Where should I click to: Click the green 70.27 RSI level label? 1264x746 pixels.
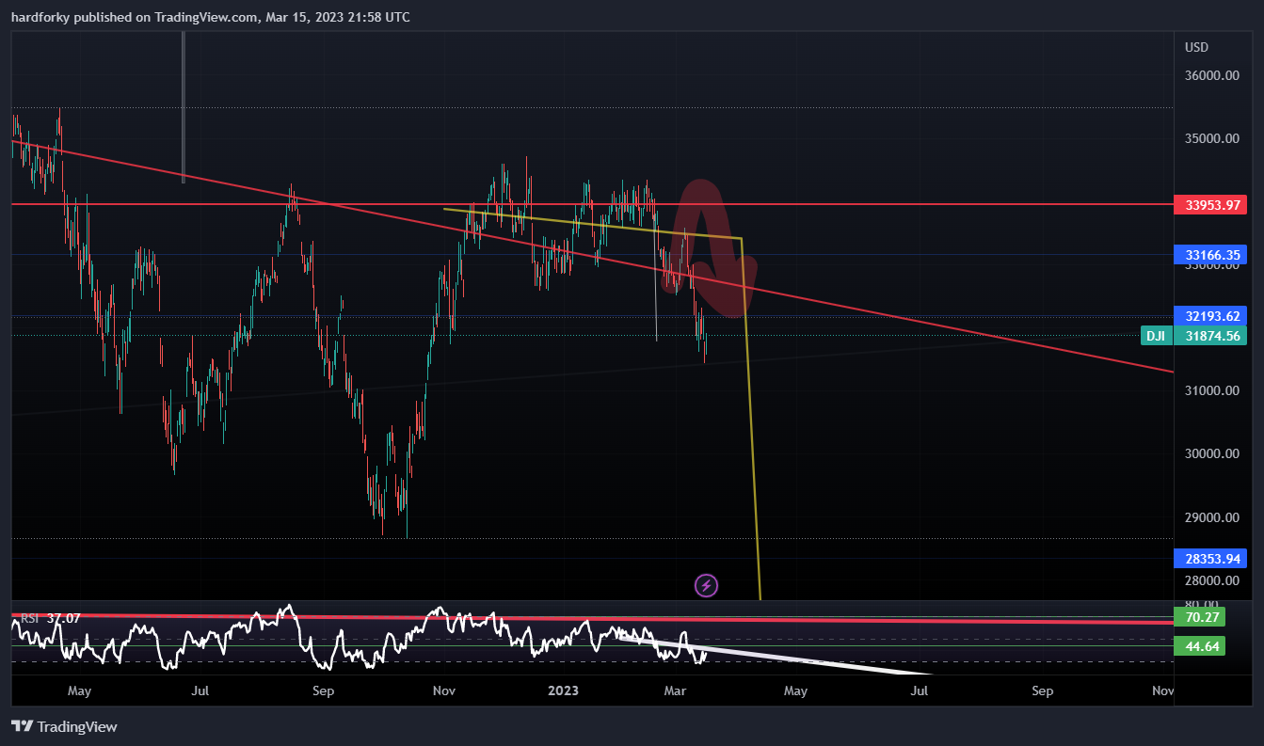[1198, 618]
